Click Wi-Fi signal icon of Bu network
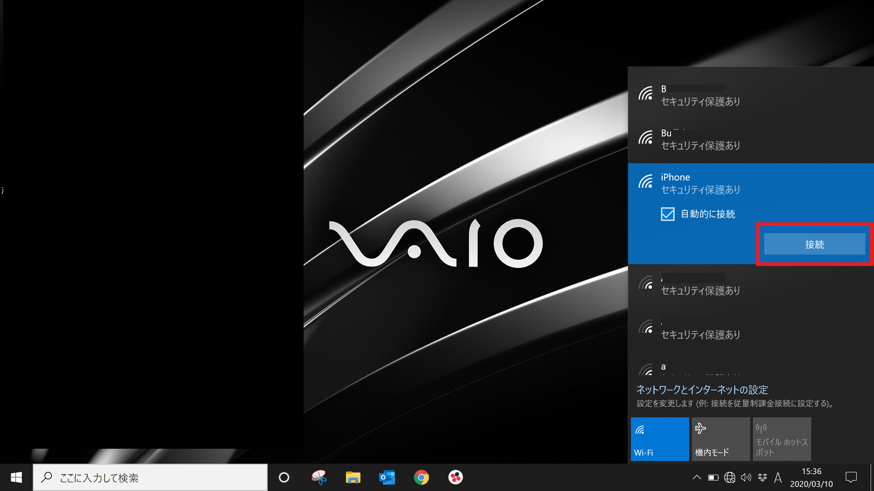This screenshot has height=491, width=874. (645, 137)
